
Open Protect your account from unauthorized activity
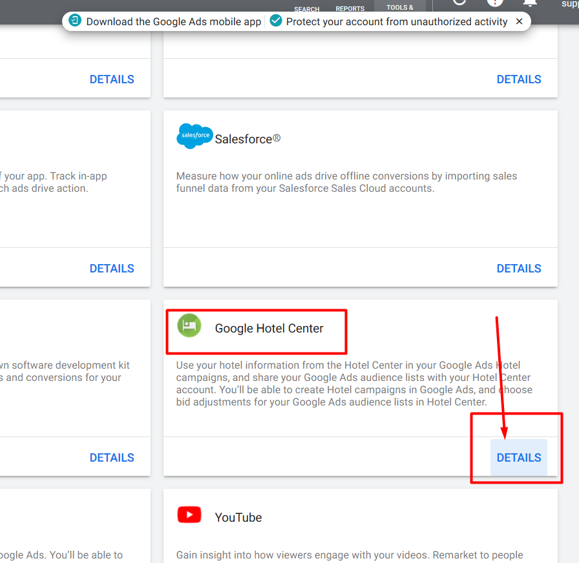[x=397, y=21]
